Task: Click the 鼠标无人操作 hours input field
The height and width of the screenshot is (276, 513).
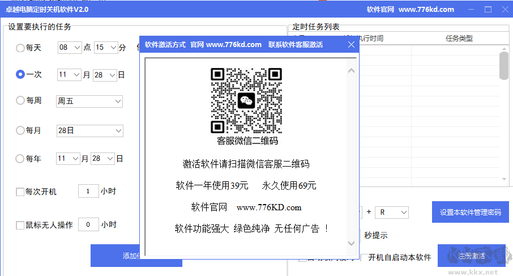Action: (88, 224)
